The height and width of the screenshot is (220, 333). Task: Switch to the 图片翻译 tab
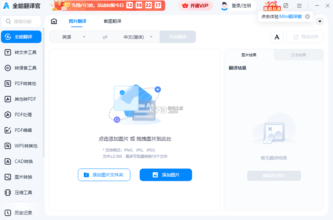coord(77,21)
